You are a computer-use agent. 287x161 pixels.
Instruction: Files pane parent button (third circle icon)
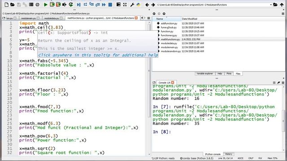[x=164, y=14]
